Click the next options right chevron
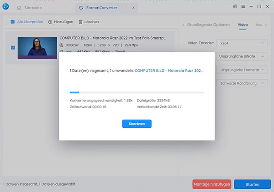This screenshot has width=274, height=192. 266,25
